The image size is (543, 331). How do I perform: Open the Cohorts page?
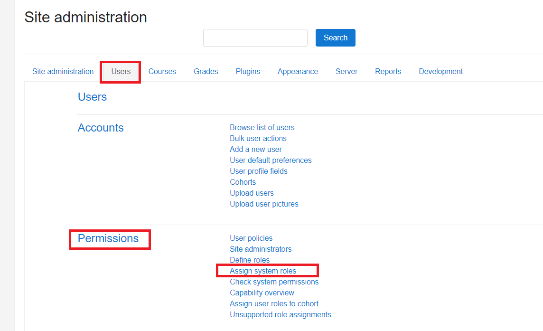point(243,182)
